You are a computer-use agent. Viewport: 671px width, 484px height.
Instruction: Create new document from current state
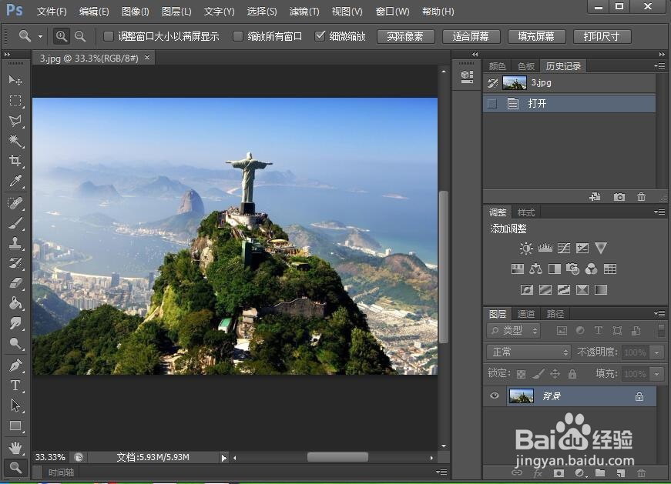tap(595, 197)
